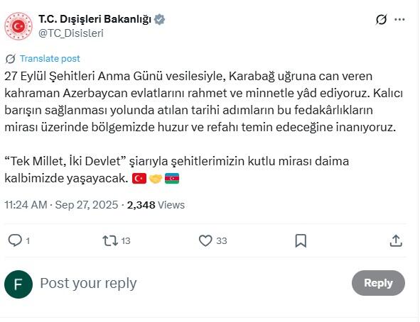Click the Translate post link
Screen dimensions: 420x322
50,59
